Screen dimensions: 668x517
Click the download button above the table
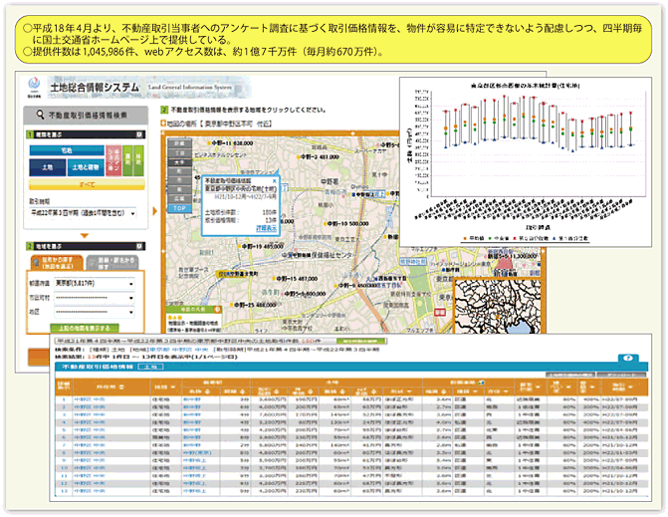pyautogui.click(x=621, y=375)
